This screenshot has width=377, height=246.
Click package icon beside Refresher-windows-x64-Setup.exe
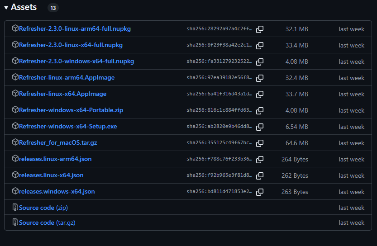point(15,126)
